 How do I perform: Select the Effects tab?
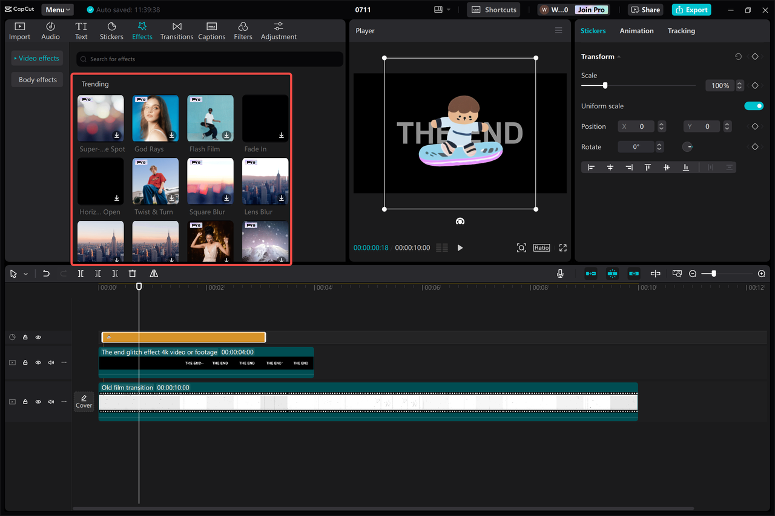[x=142, y=31]
